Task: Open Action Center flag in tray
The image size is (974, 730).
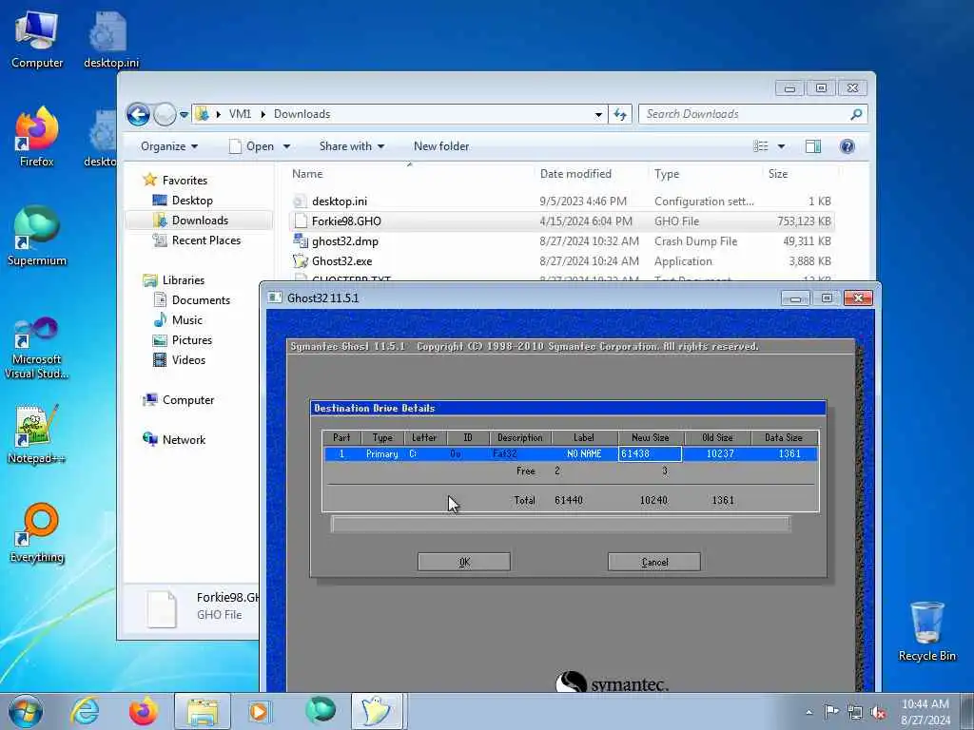Action: coord(831,711)
